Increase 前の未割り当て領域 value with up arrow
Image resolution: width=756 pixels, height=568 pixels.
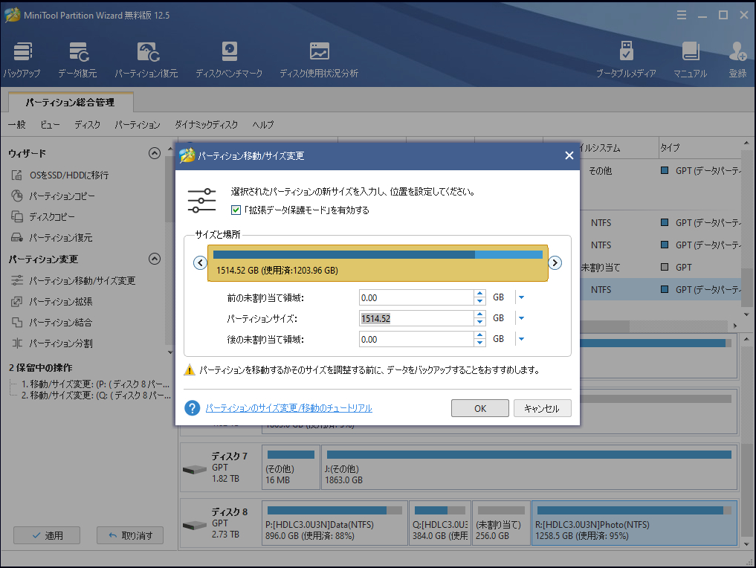coord(479,294)
